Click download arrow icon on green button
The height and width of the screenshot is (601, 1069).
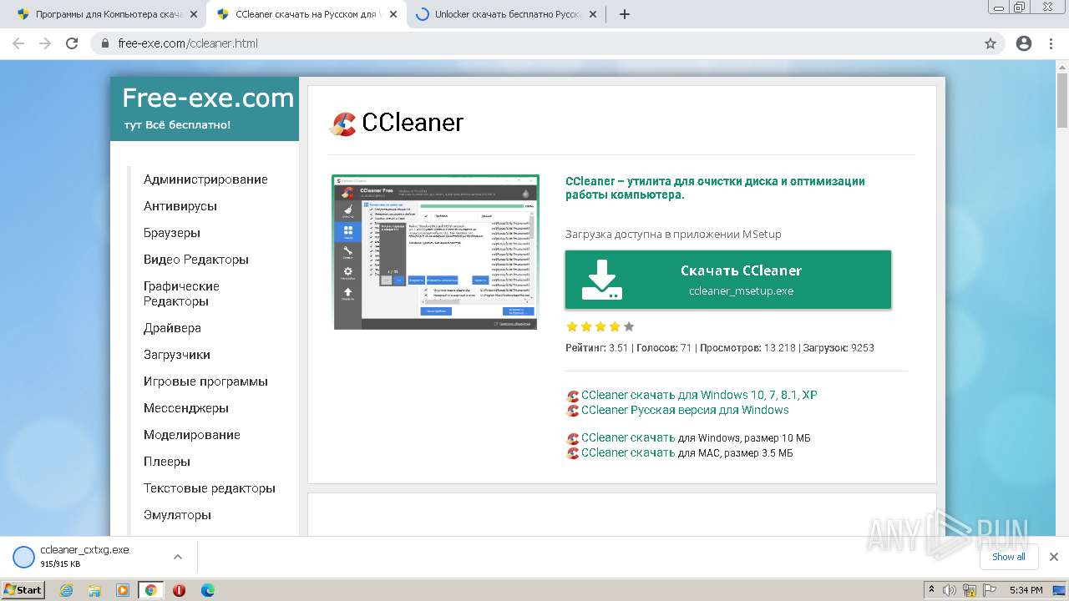tap(602, 280)
